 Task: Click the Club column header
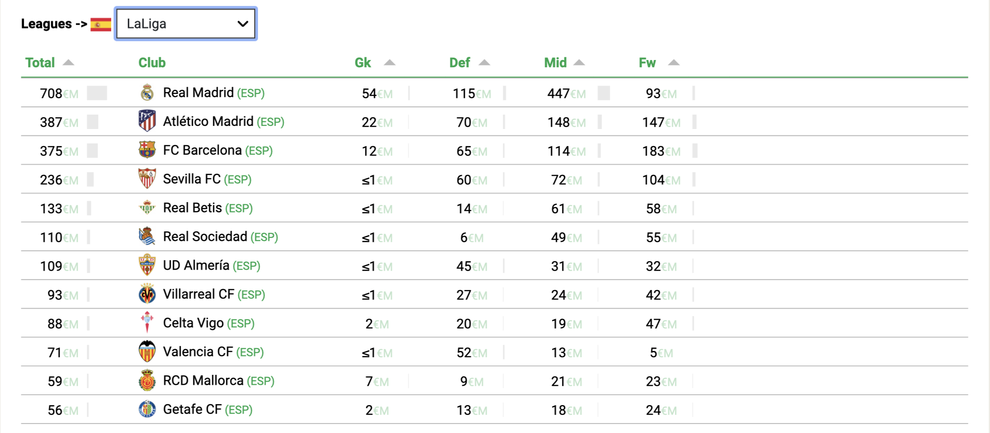point(152,63)
